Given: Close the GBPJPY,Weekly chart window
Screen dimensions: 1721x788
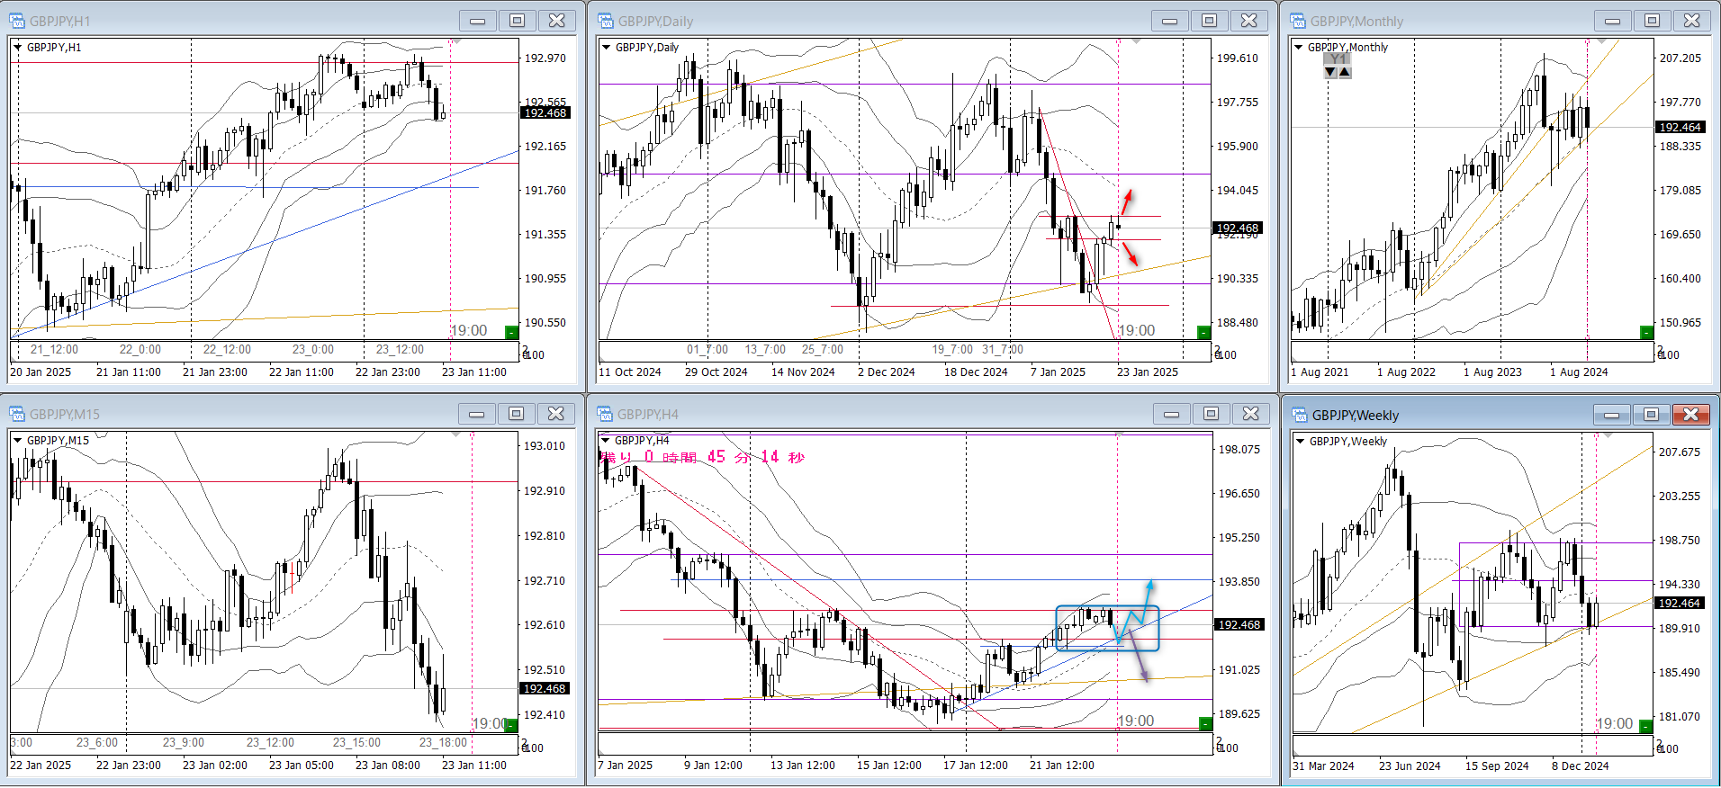Looking at the screenshot, I should [1691, 415].
